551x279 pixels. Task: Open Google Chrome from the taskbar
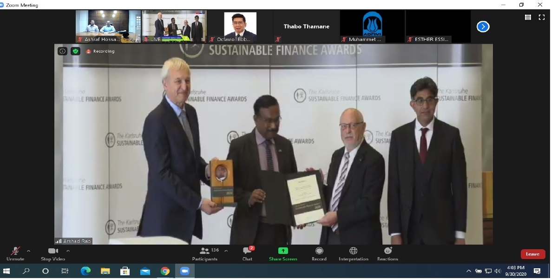pos(165,271)
